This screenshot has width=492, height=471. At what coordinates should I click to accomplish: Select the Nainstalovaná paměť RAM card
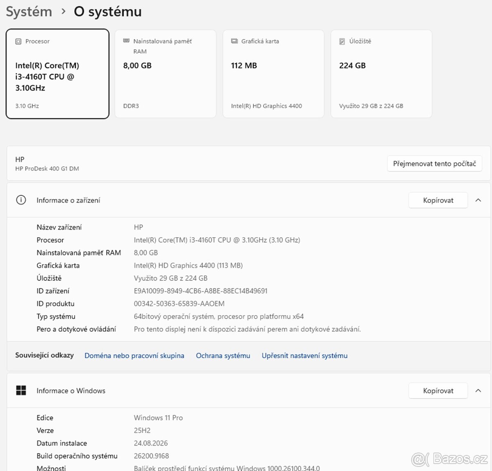pos(166,74)
